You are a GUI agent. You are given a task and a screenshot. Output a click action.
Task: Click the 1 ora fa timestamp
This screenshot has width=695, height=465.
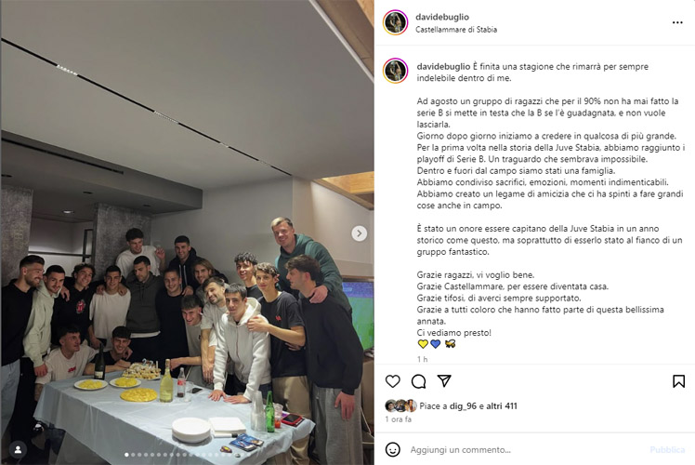398,419
